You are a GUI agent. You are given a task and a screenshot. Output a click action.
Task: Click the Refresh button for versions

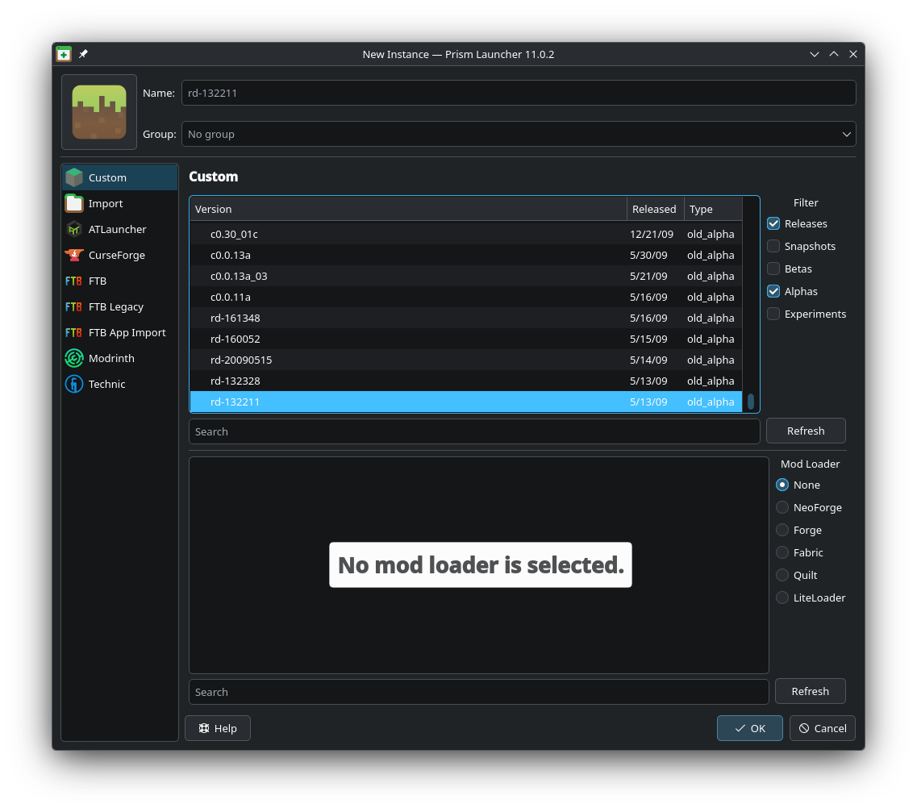[x=806, y=431]
